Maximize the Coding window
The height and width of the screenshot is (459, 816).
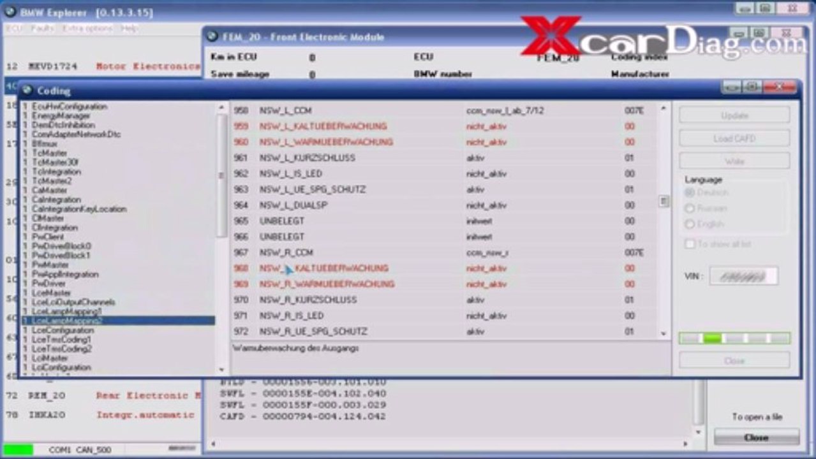coord(752,87)
